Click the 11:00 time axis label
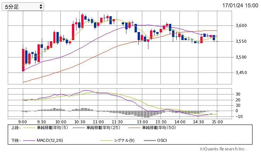 tap(98, 122)
